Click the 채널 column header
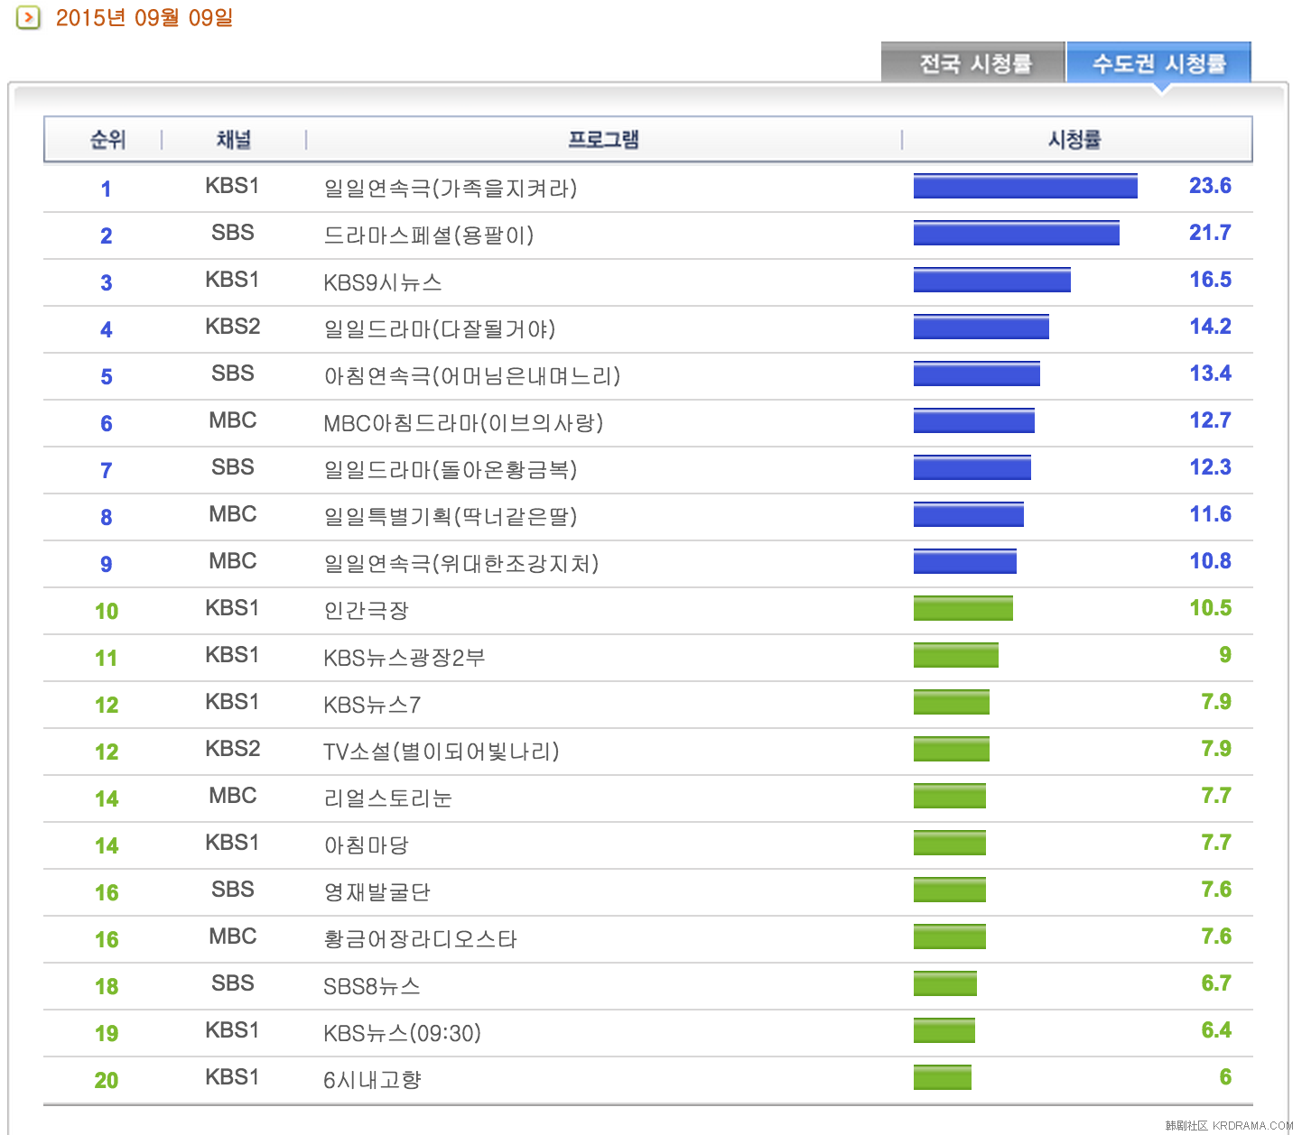 [x=233, y=139]
